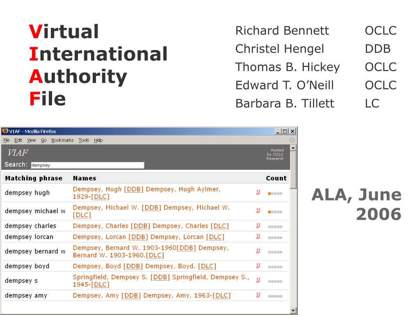Viewport: 420px width, 315px height.
Task: Click the count bar for dempsey michael w
Action: pyautogui.click(x=275, y=212)
